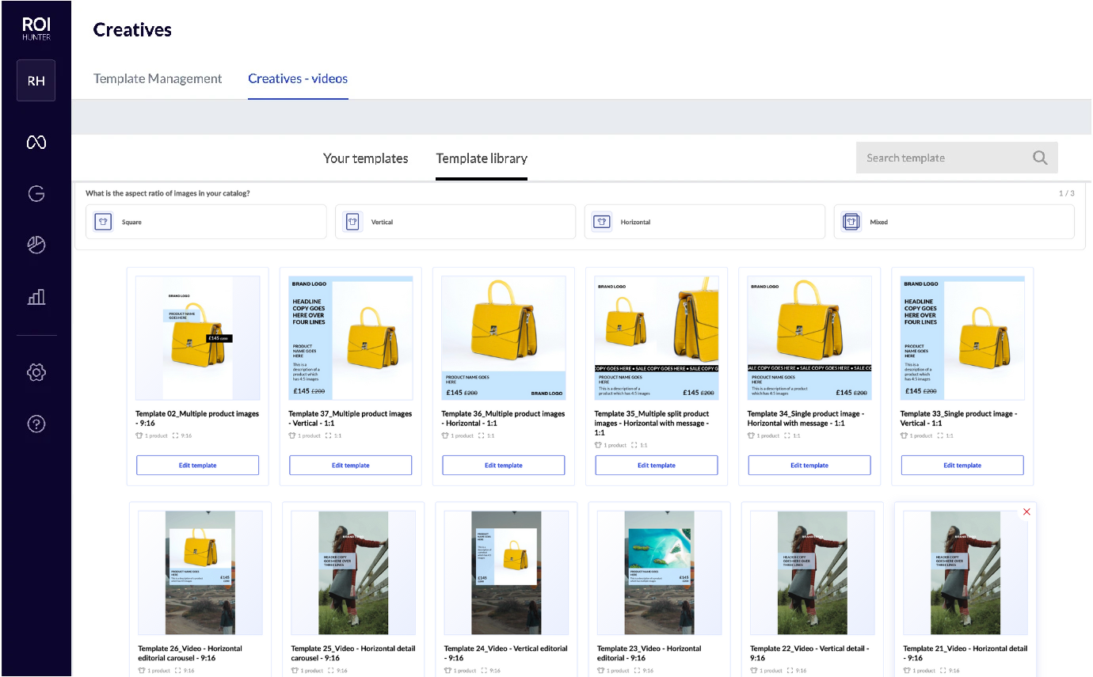
Task: Click the aspect ratio icon under Template 33
Action: (x=940, y=435)
